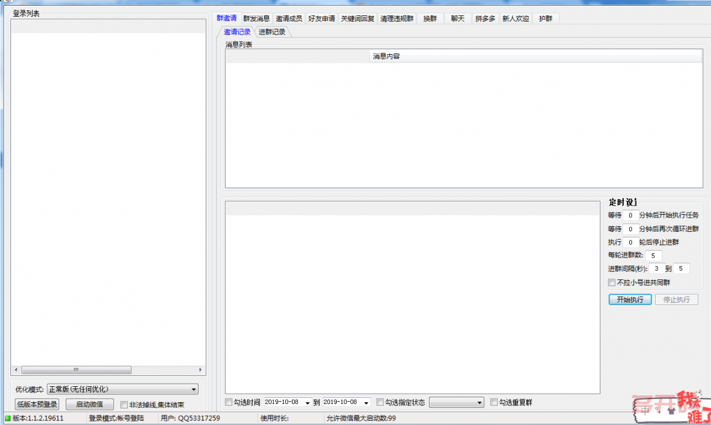Image resolution: width=711 pixels, height=425 pixels.
Task: Enable the 勾选指定状态 checkbox
Action: 380,402
